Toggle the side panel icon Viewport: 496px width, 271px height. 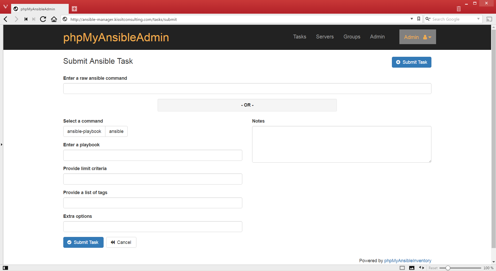[5, 268]
